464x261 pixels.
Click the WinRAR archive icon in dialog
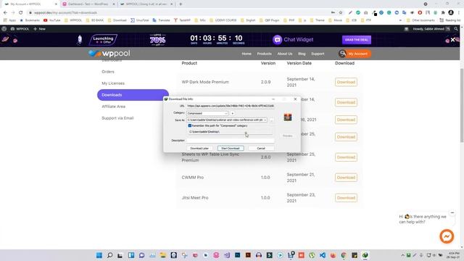(x=288, y=117)
